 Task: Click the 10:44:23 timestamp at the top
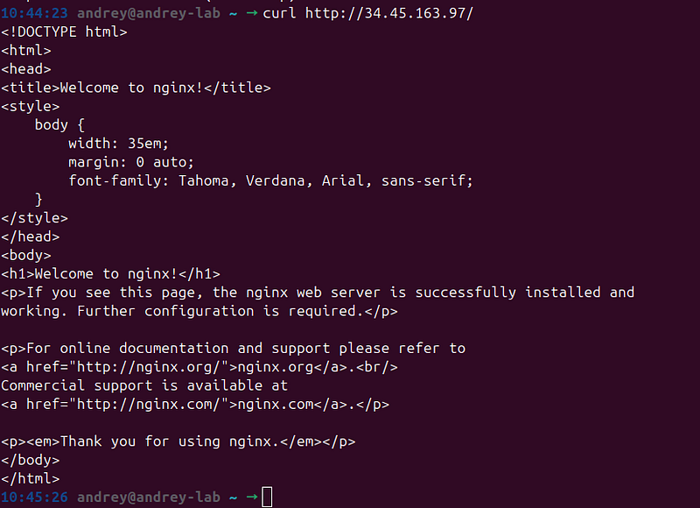(x=34, y=13)
